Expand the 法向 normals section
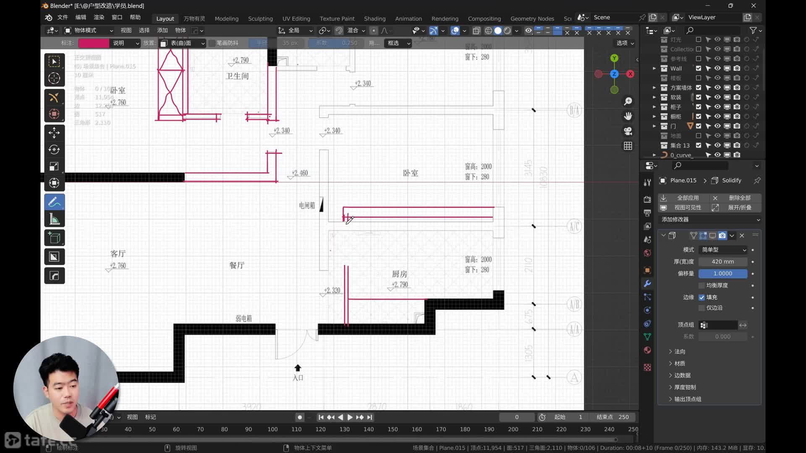Viewport: 806px width, 453px height. pyautogui.click(x=680, y=351)
